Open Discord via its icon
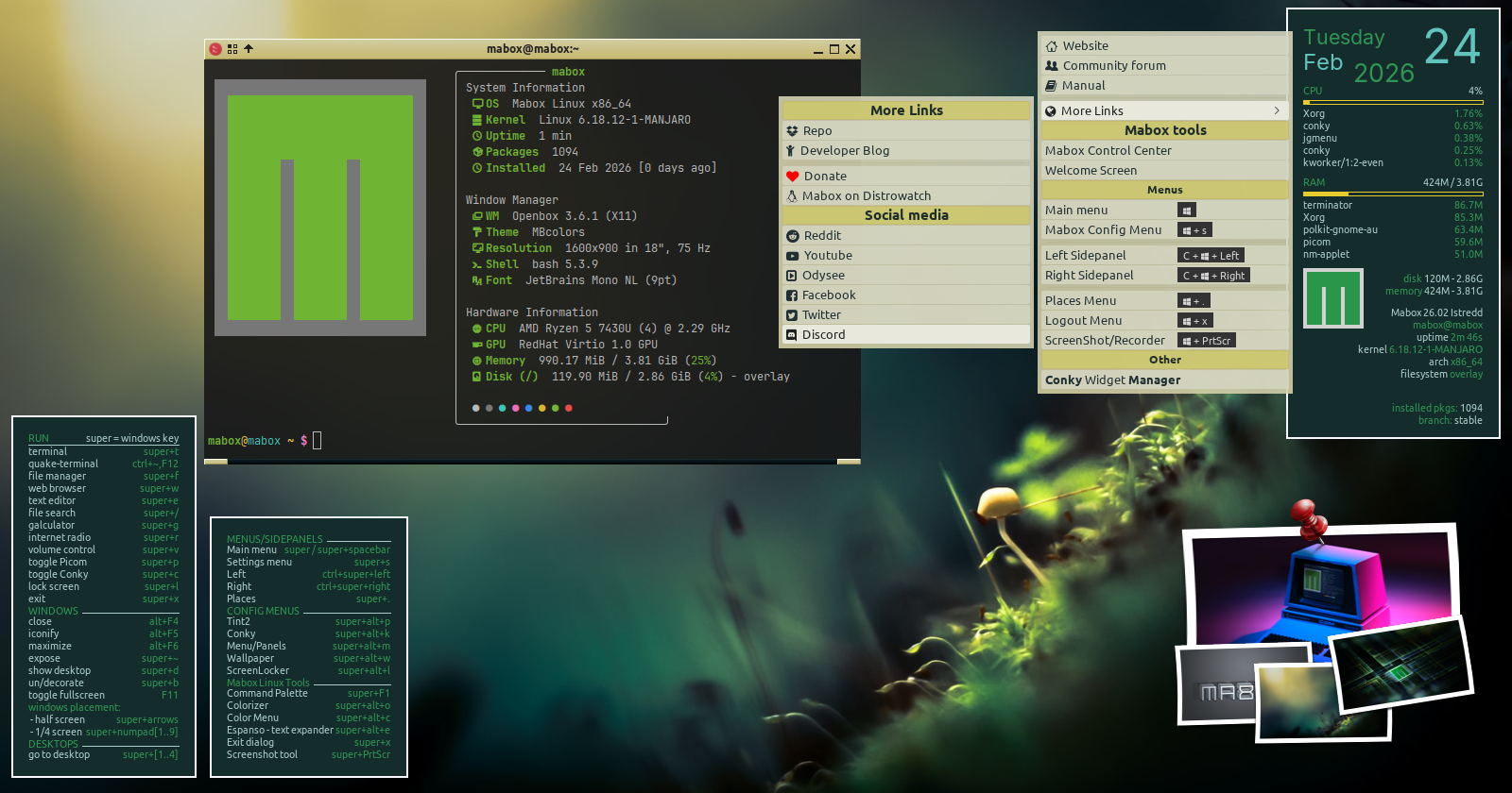 (792, 335)
